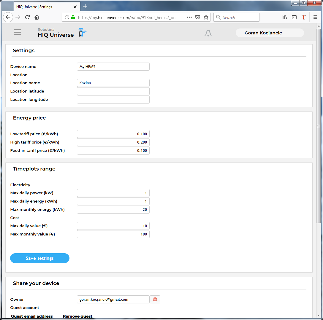Go to browser home page
323x320 pixels.
coord(37,17)
